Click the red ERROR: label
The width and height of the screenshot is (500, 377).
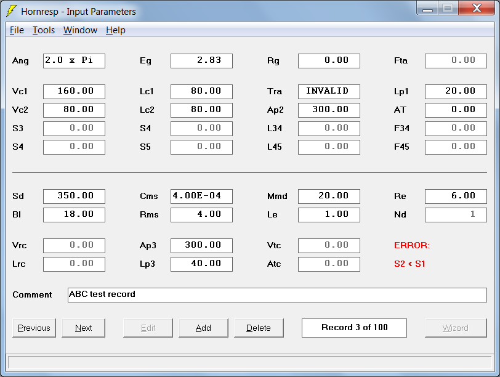[412, 246]
